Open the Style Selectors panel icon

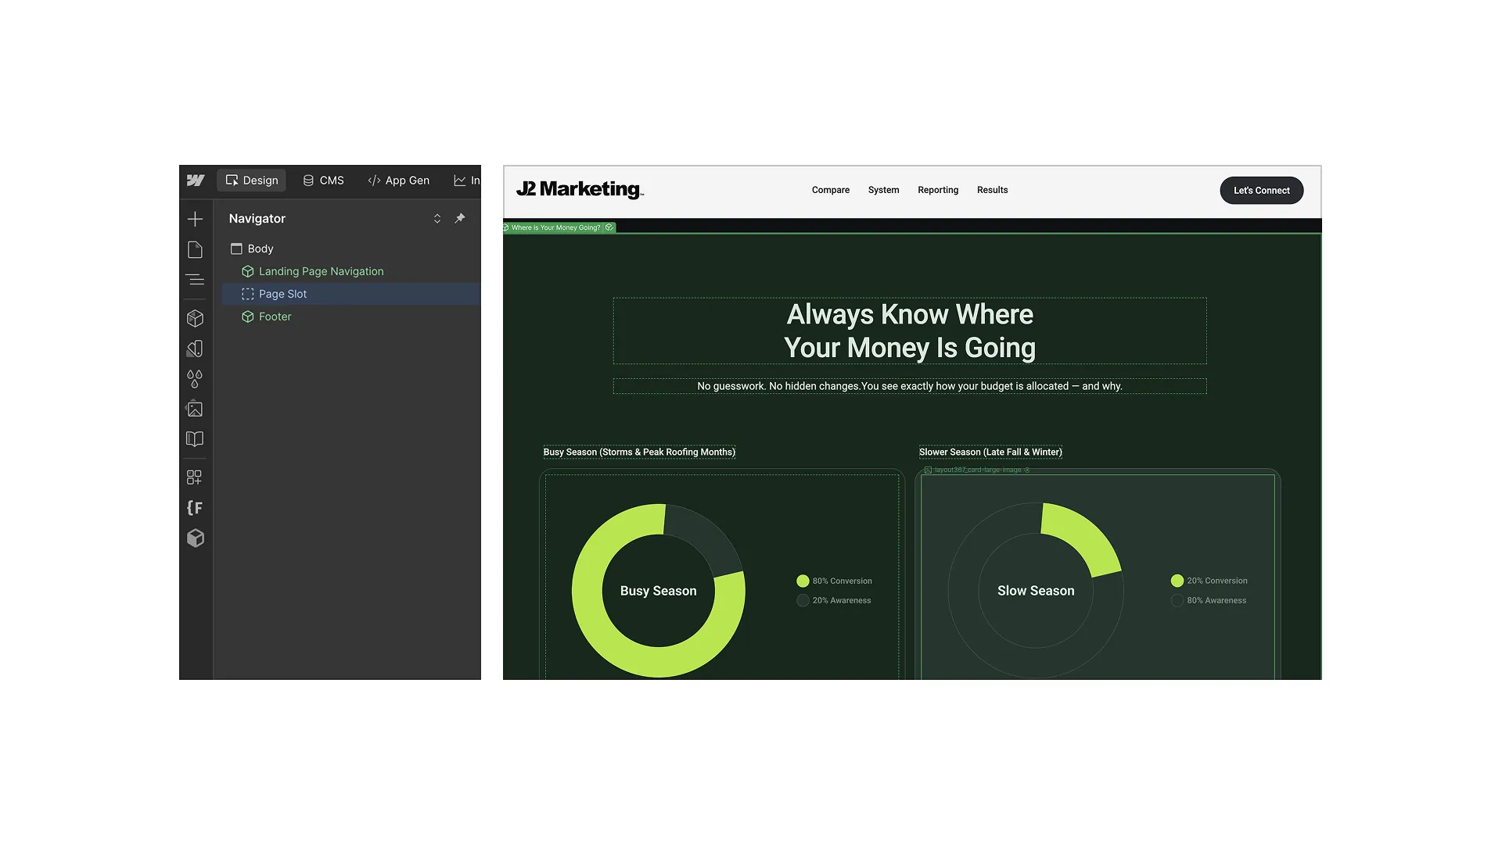point(195,349)
